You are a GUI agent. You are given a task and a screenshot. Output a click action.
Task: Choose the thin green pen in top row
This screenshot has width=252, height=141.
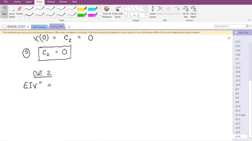[61, 9]
